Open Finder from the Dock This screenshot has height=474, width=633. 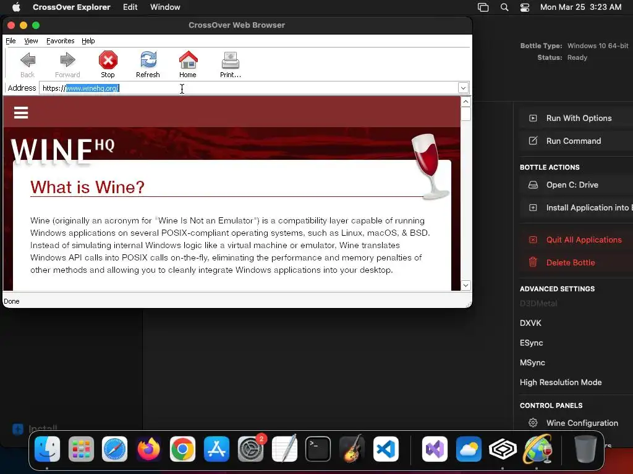pyautogui.click(x=47, y=449)
